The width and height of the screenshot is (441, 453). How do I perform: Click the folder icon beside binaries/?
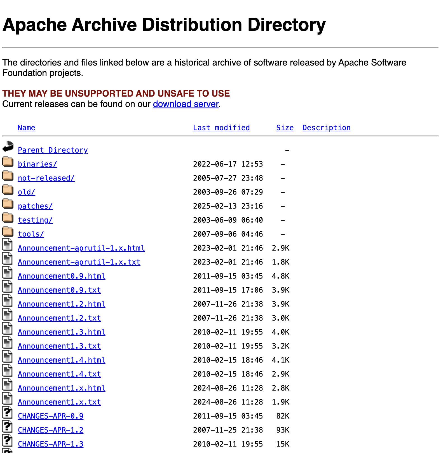click(8, 162)
